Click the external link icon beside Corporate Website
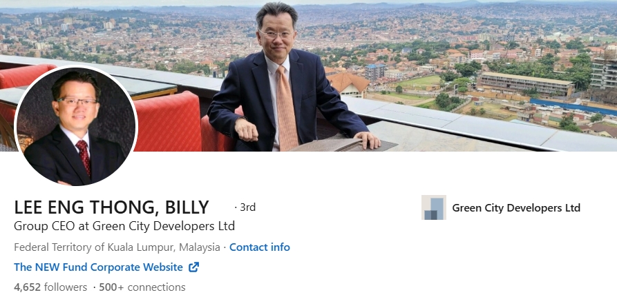Screen dimensions: 617x297 pos(193,267)
